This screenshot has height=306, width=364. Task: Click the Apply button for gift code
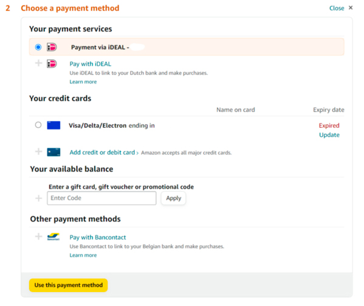(173, 198)
